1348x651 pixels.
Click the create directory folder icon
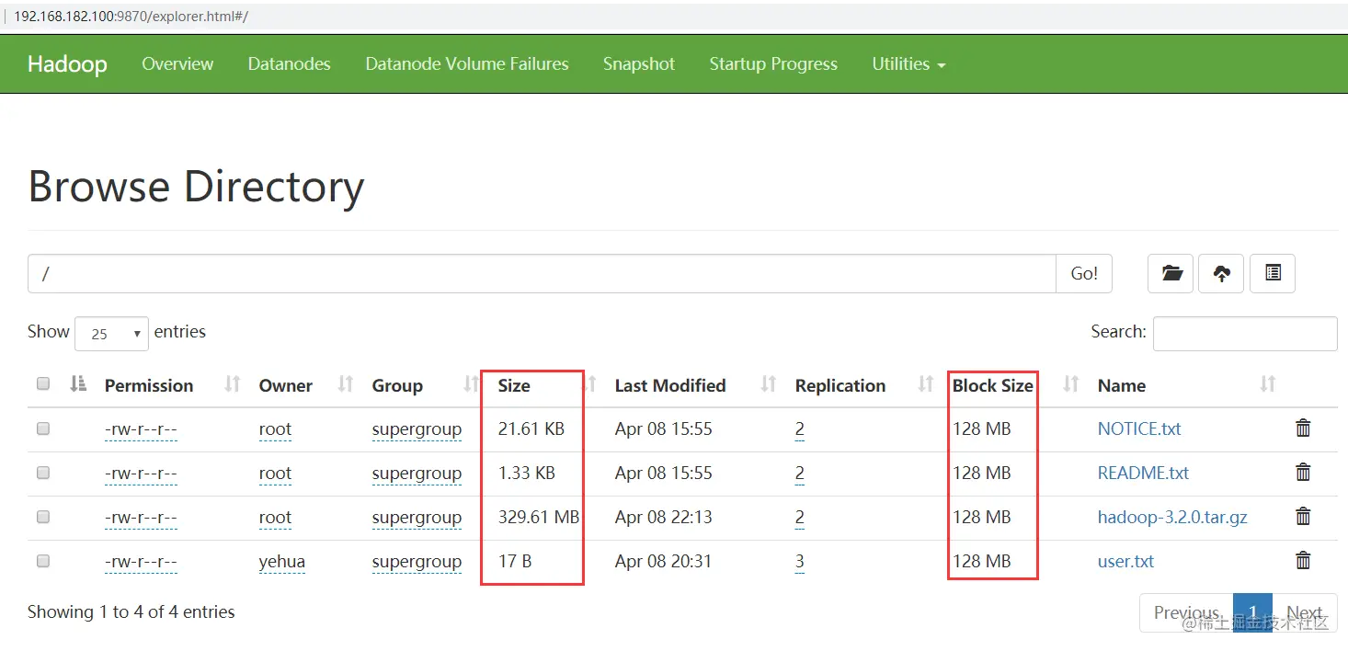click(x=1171, y=273)
